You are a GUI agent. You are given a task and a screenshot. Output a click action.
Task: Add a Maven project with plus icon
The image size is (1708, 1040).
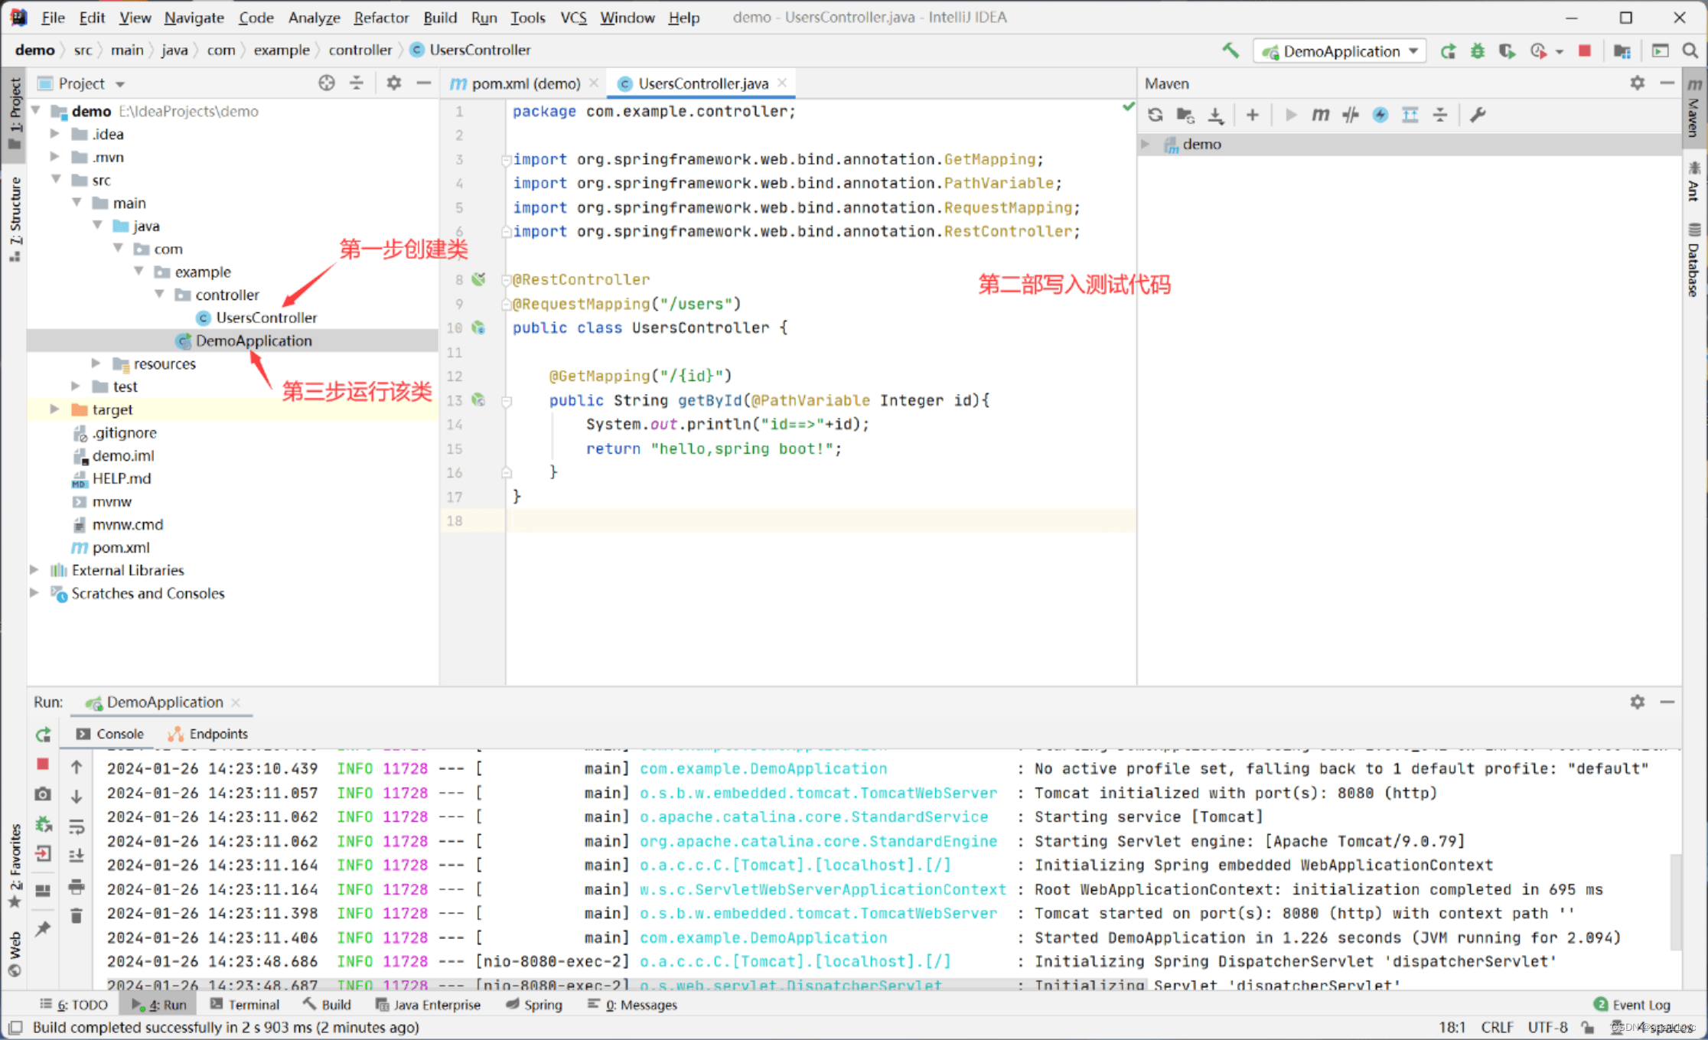pyautogui.click(x=1252, y=115)
